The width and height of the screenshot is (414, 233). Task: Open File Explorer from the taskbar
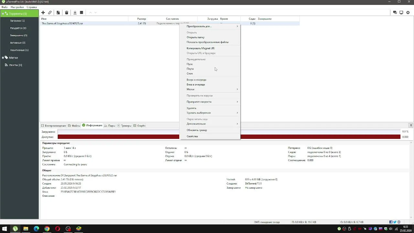[26, 229]
